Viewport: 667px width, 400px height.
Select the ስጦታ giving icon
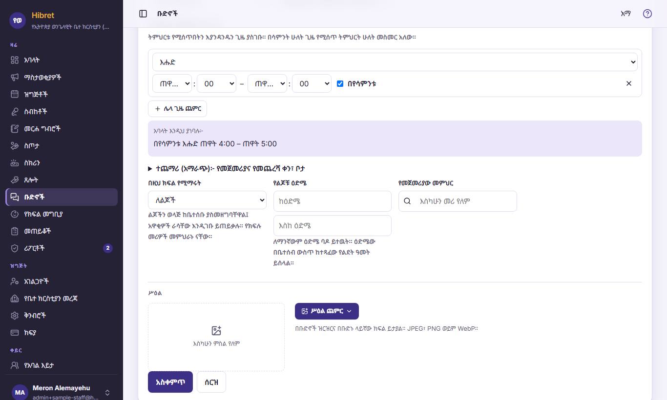coord(15,145)
